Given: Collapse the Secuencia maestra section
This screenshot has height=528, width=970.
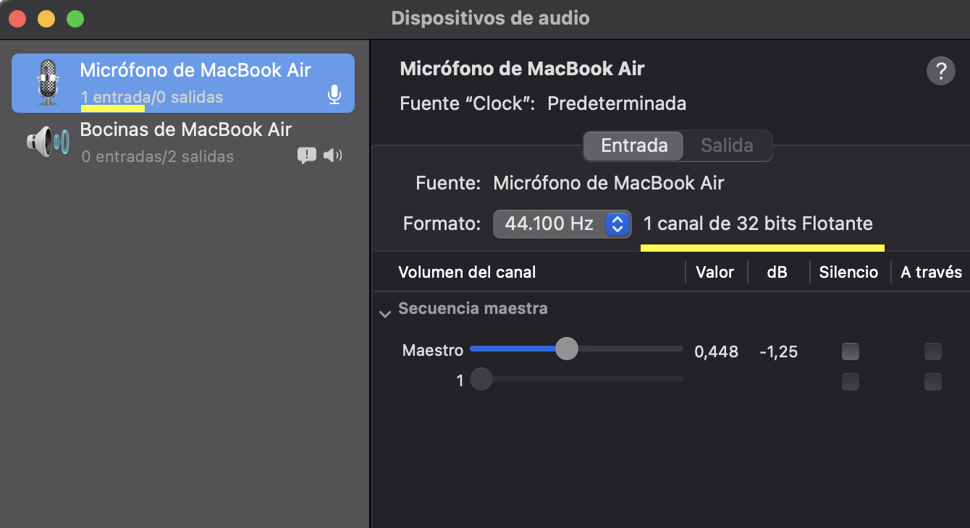Looking at the screenshot, I should click(385, 313).
